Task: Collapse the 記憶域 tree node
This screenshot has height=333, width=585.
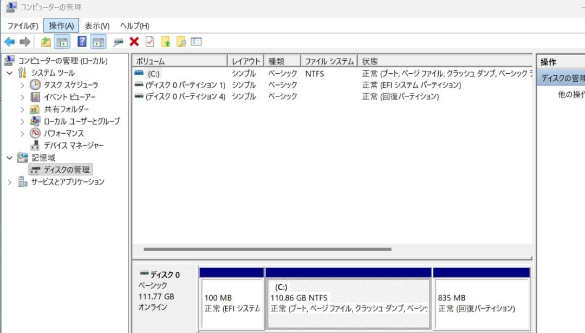Action: pyautogui.click(x=9, y=157)
